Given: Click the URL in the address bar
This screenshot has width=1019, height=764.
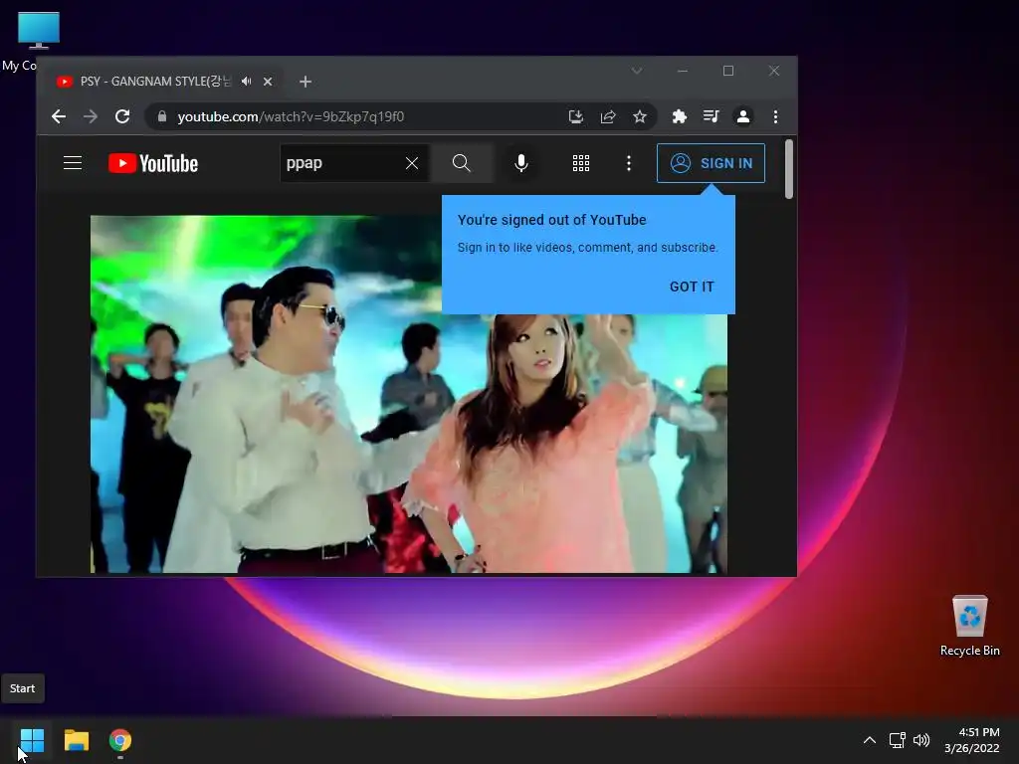Looking at the screenshot, I should click(x=291, y=116).
